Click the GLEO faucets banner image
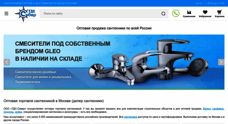Screen dimensions: 228x124 [x=114, y=62]
